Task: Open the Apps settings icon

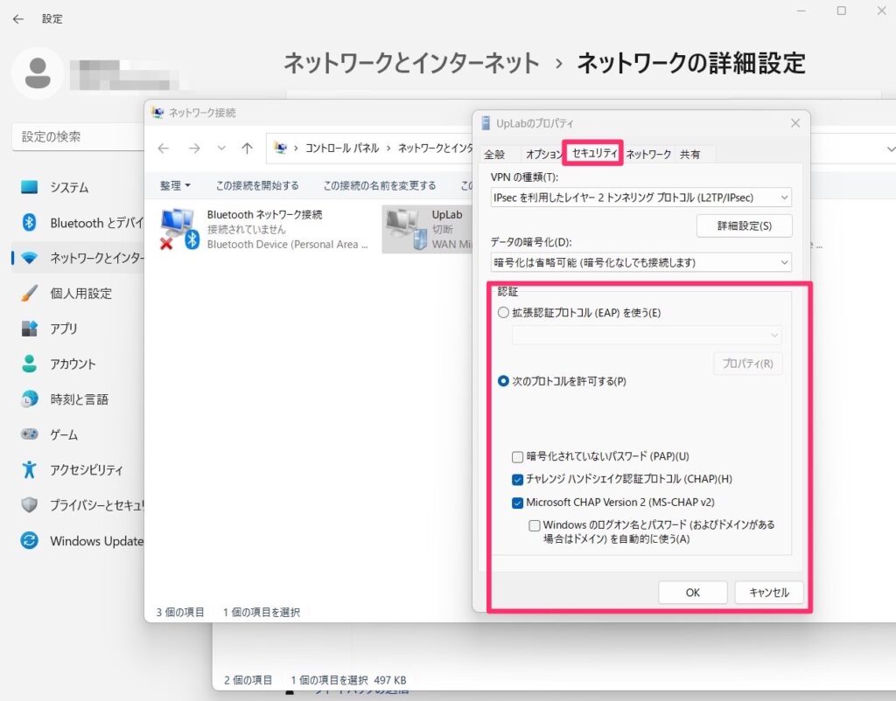Action: 30,329
